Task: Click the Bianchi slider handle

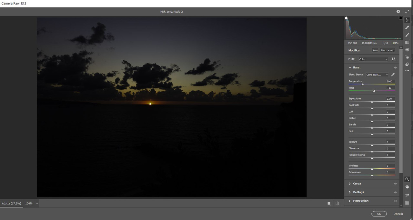Action: click(x=372, y=127)
